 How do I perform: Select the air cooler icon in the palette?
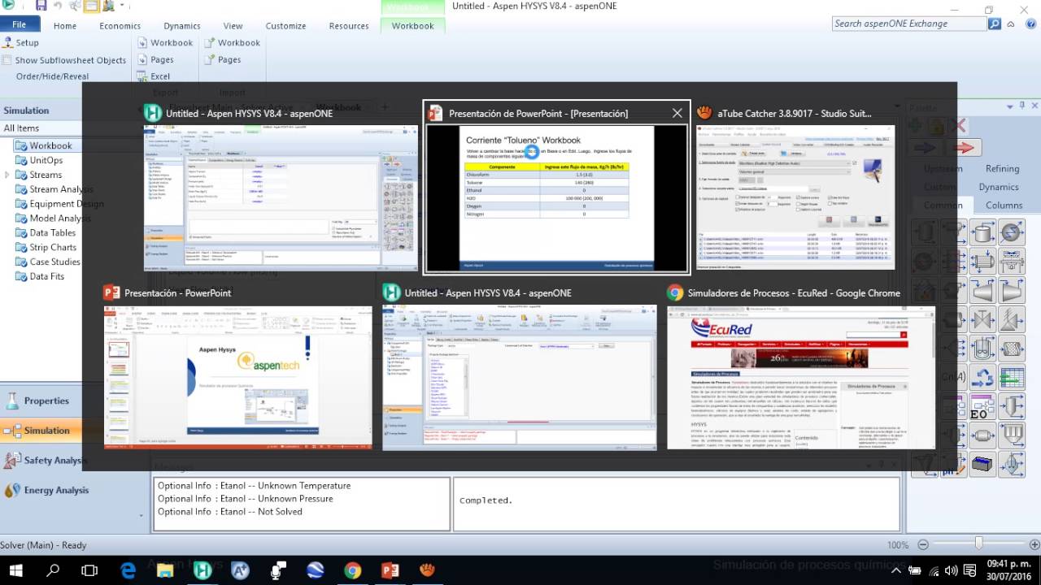point(1012,261)
